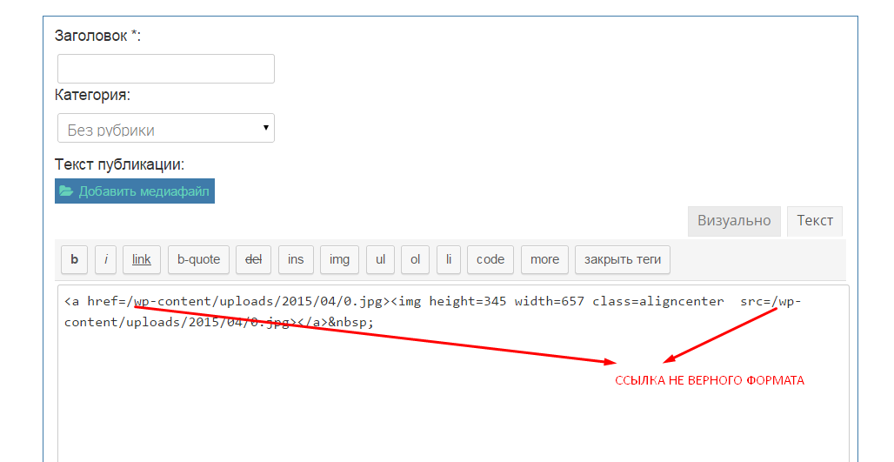Insert a hyperlink with the link button
Image resolution: width=894 pixels, height=462 pixels.
[x=142, y=259]
